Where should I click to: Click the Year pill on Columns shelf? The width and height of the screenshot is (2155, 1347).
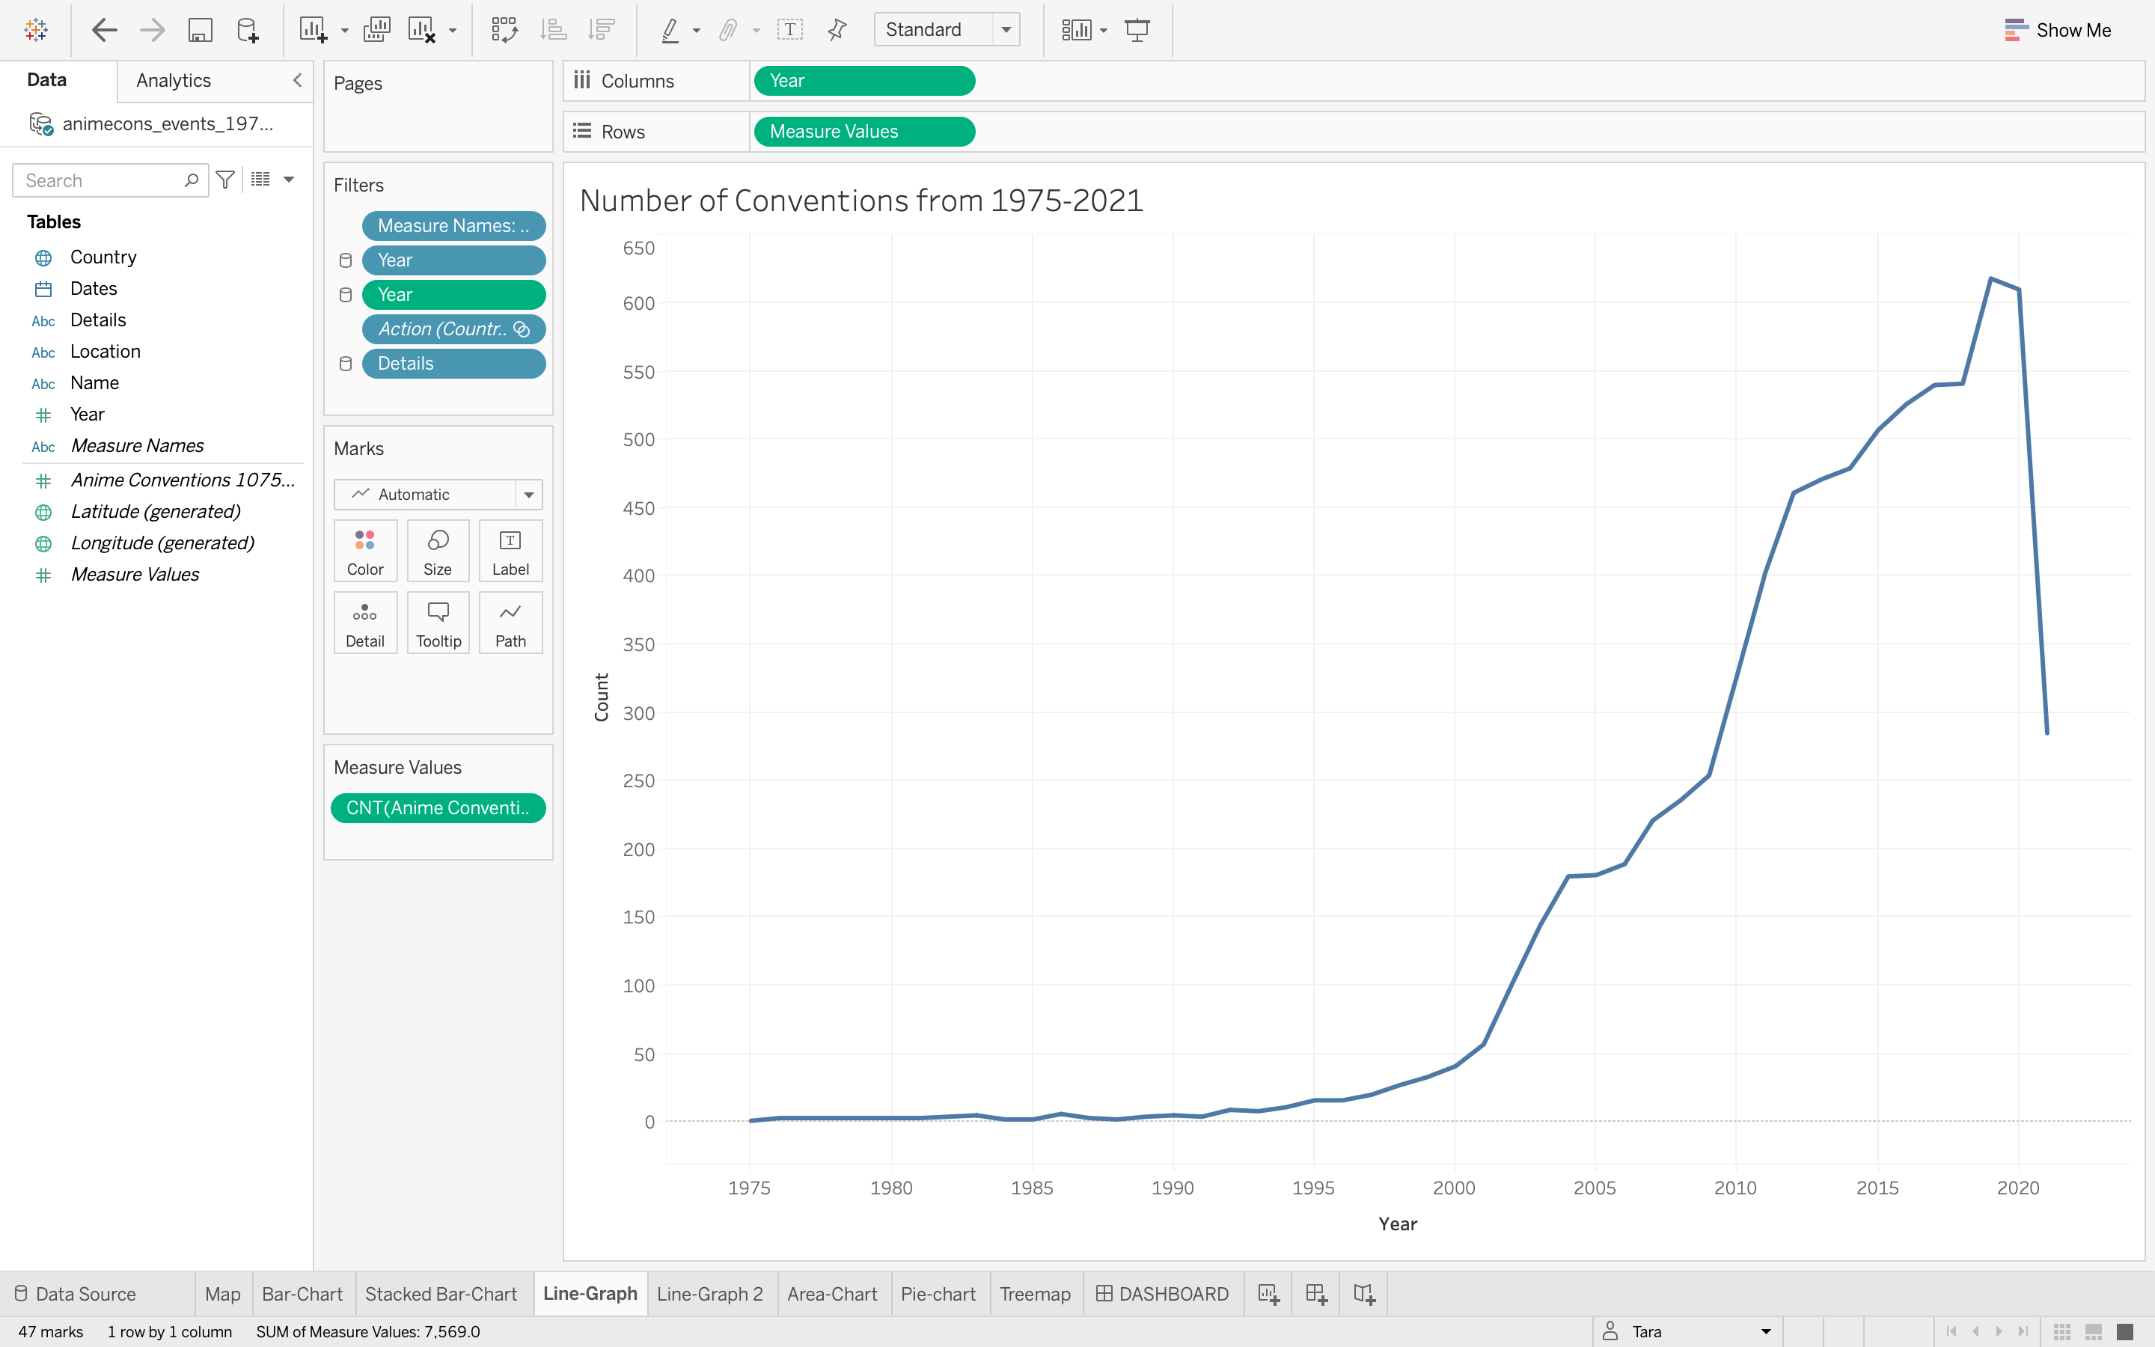coord(863,80)
